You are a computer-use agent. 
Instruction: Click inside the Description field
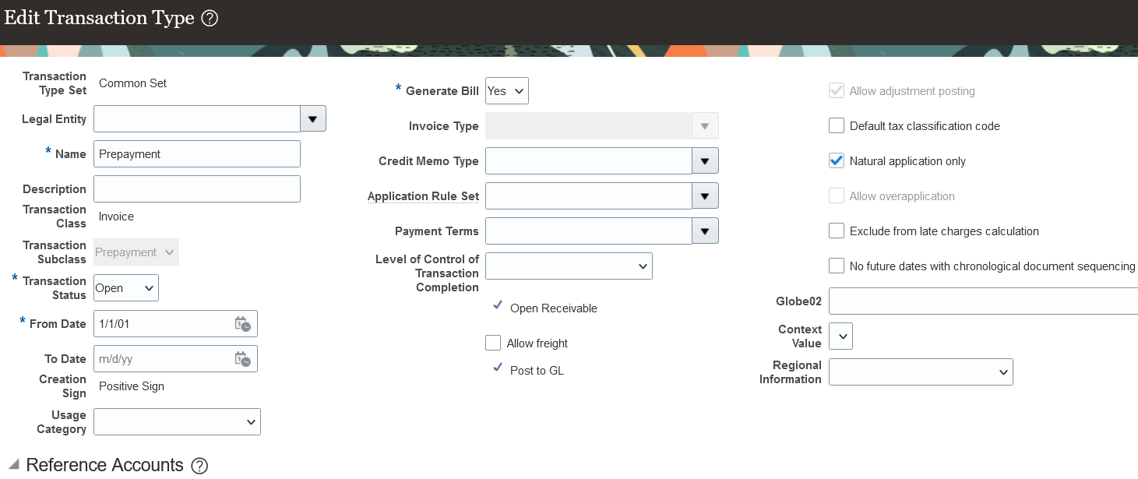click(x=196, y=188)
